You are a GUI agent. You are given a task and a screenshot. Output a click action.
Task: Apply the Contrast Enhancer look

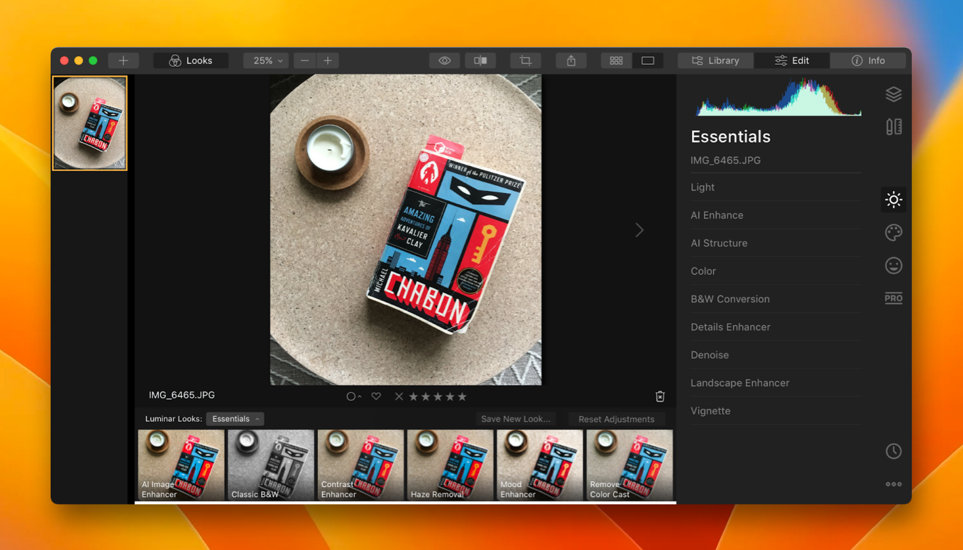click(361, 465)
